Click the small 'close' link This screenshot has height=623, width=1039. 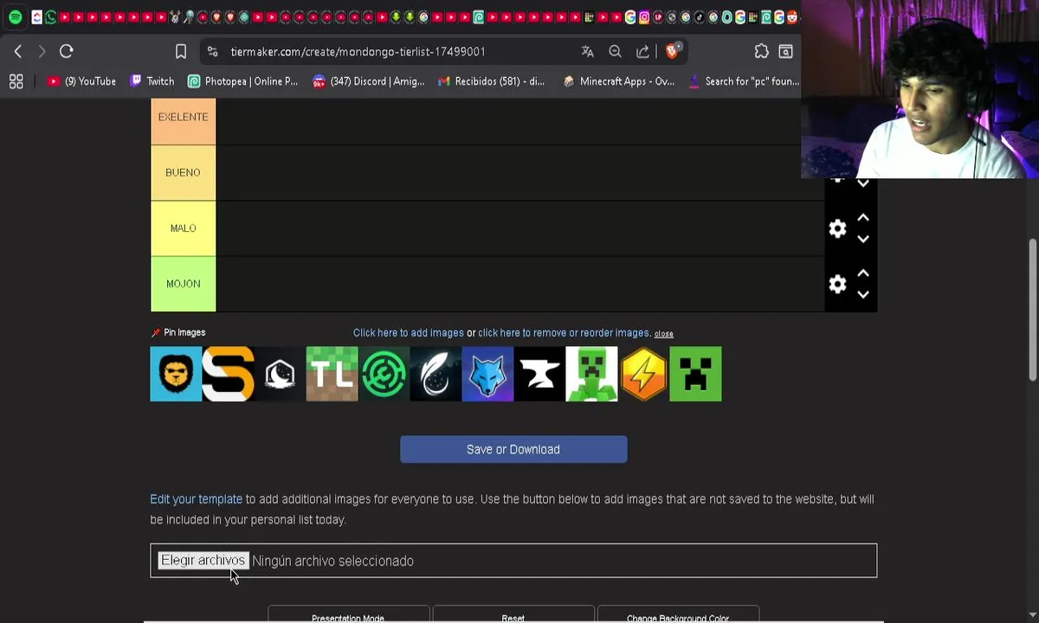tap(664, 334)
